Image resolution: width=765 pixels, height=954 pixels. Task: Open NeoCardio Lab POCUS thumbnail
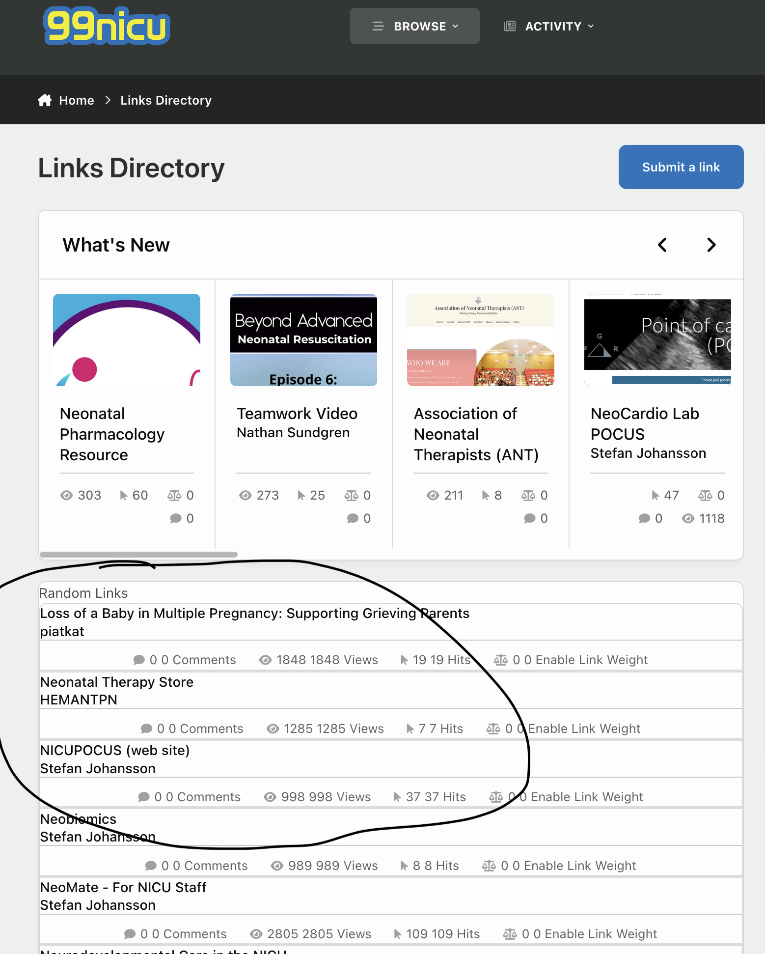pos(657,340)
